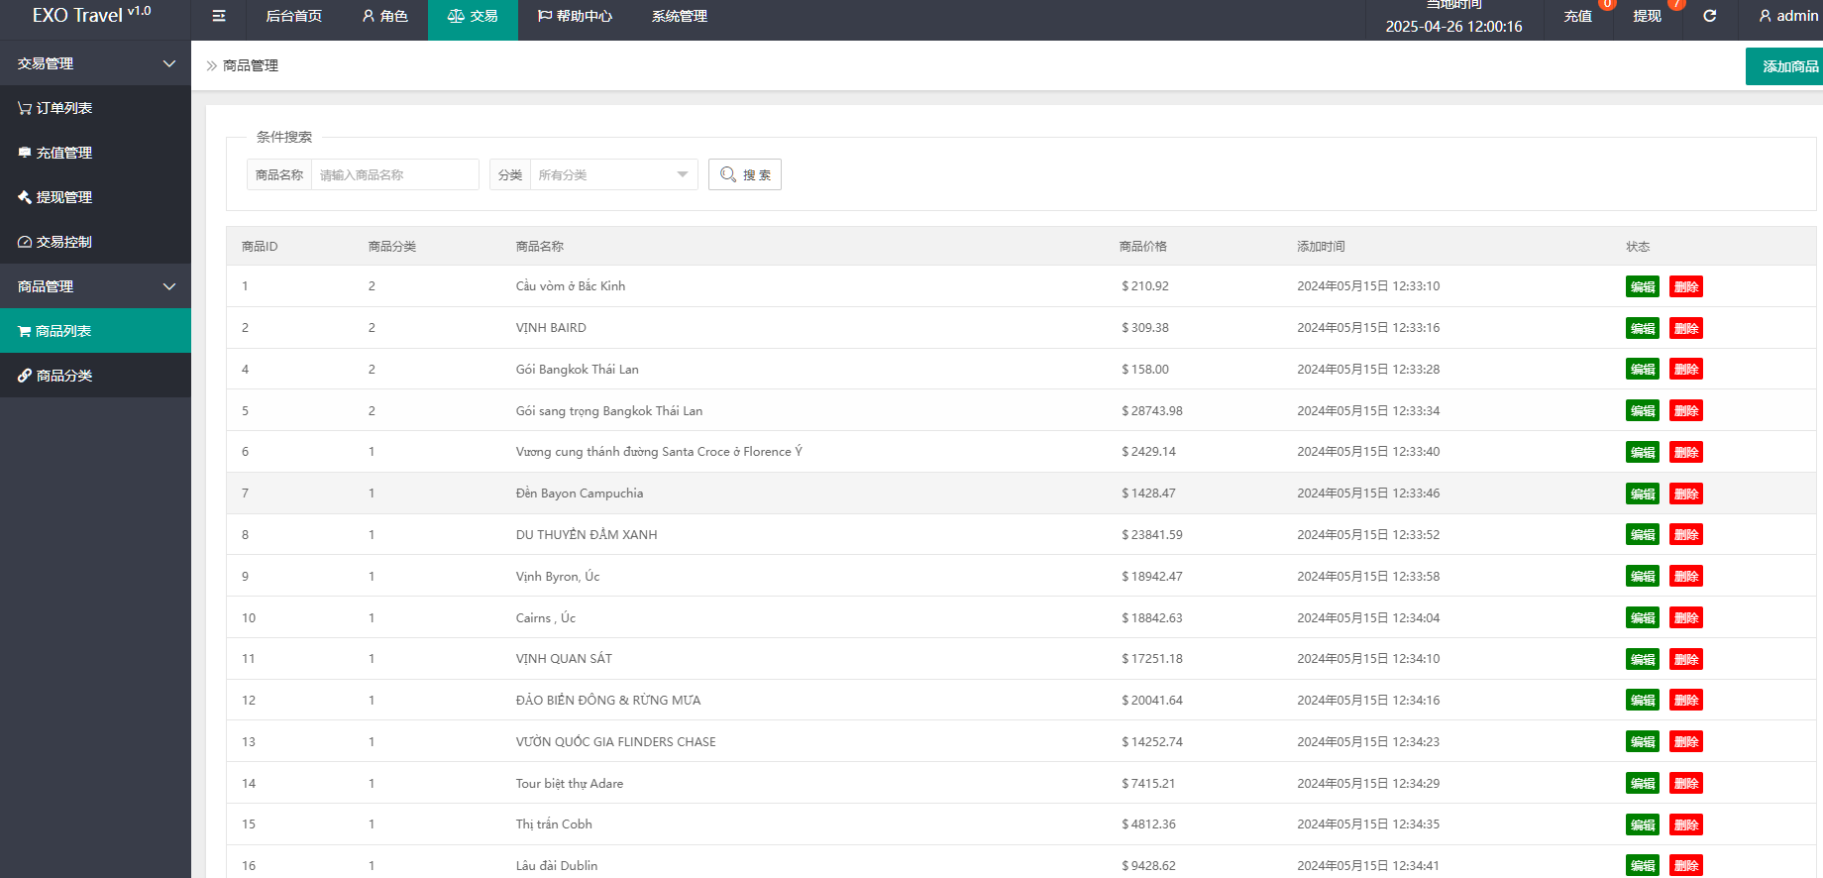
Task: Collapse the 商品管理 sidebar section
Action: point(168,286)
